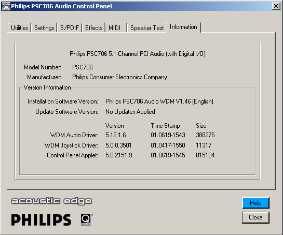
Task: Click the Control Panel Applet size value
Action: coord(205,155)
